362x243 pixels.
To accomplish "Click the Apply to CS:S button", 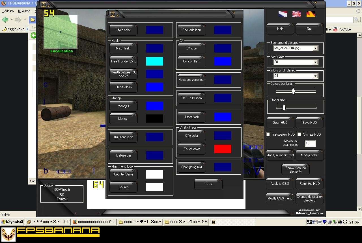I will tap(280, 183).
